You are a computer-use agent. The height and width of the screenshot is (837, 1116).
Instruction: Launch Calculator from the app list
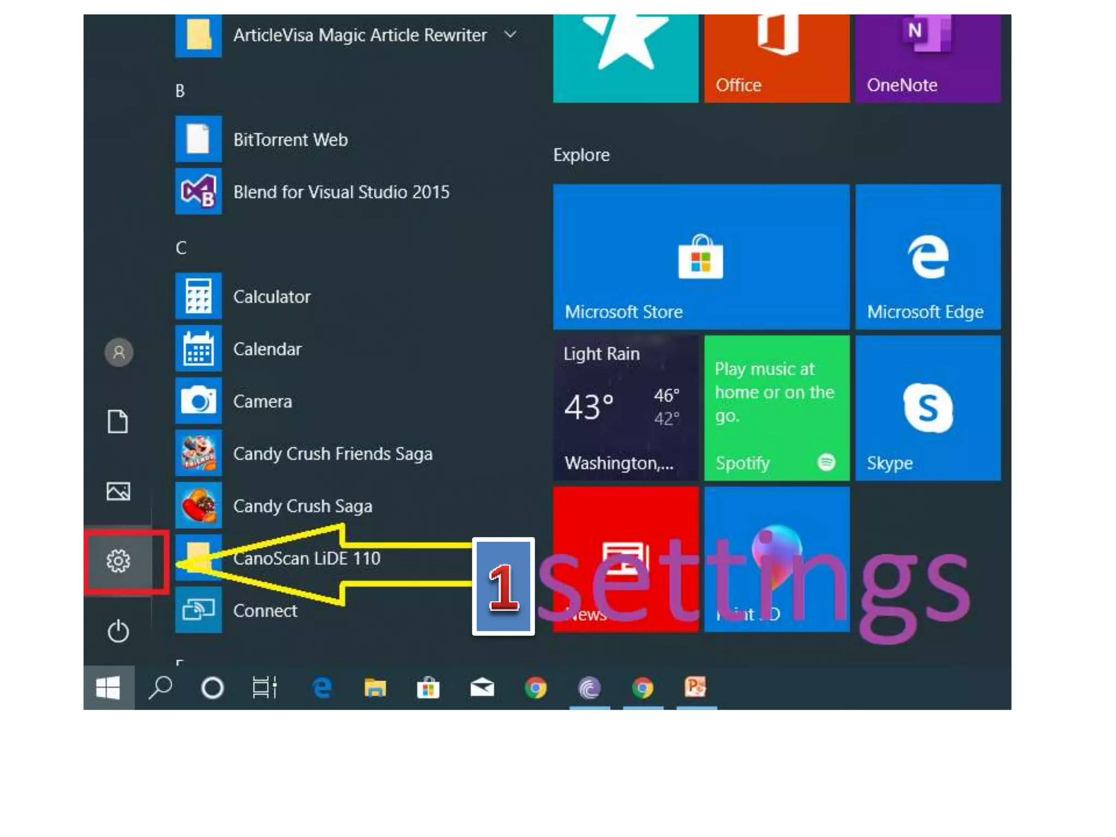(x=271, y=296)
